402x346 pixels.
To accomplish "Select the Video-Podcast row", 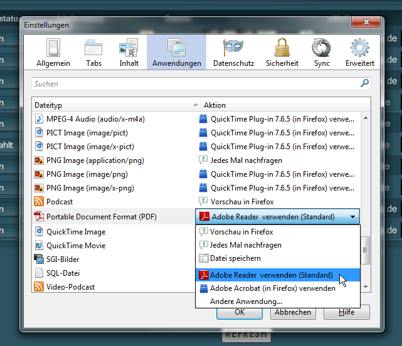I will (x=114, y=287).
